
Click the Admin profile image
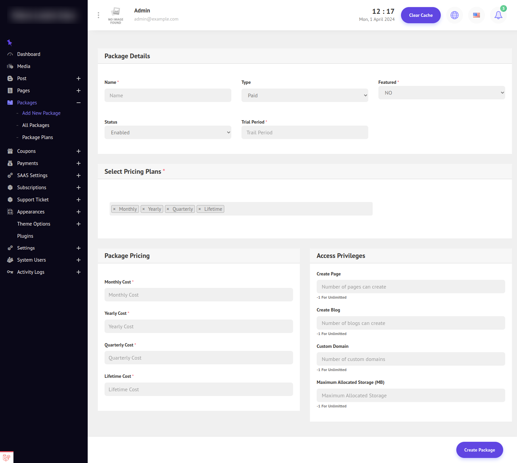click(116, 15)
